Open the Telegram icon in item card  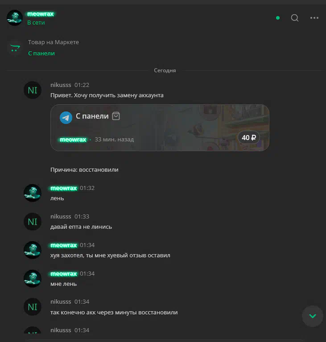pos(66,118)
